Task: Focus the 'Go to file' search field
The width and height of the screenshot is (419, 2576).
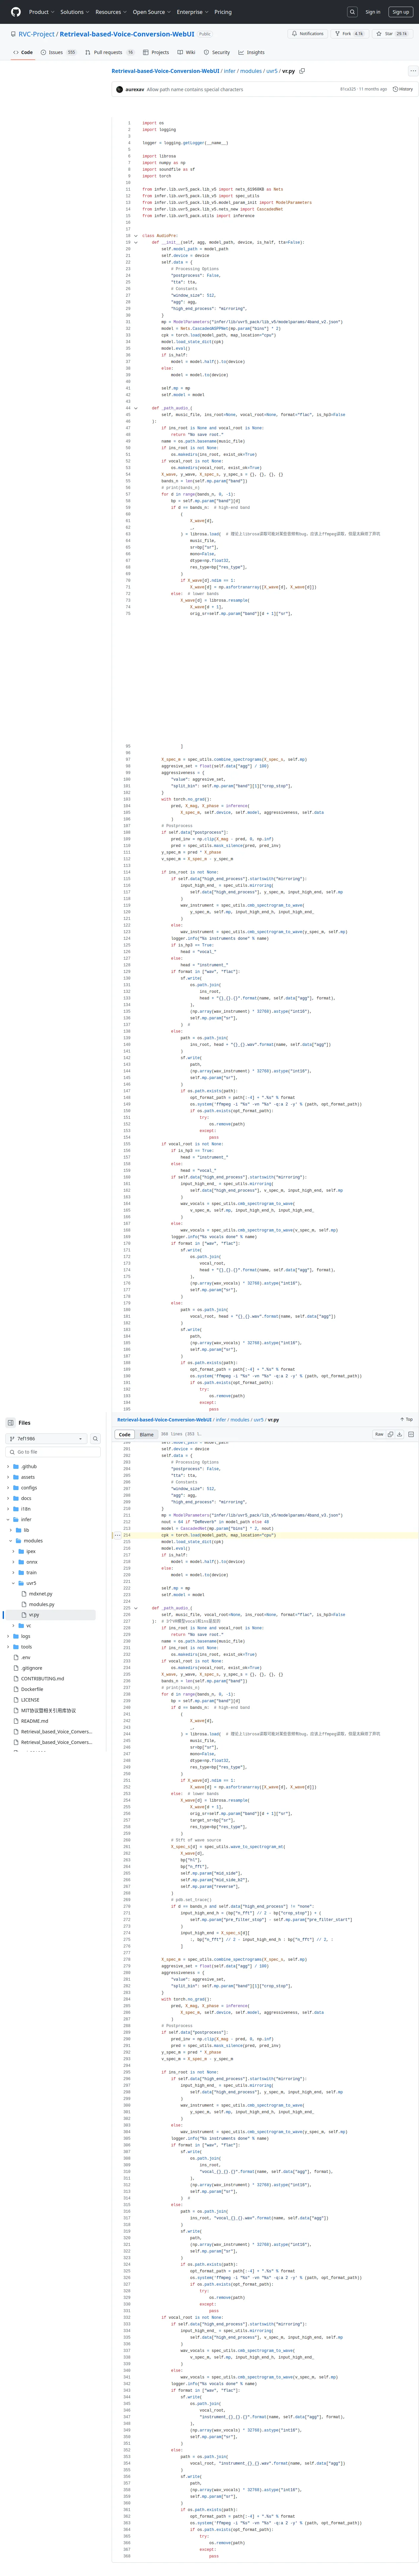Action: (x=53, y=1452)
